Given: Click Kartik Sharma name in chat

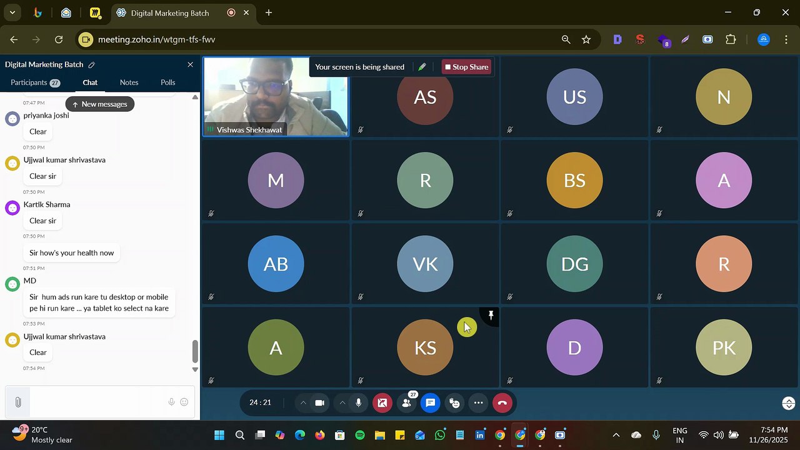Looking at the screenshot, I should coord(47,205).
